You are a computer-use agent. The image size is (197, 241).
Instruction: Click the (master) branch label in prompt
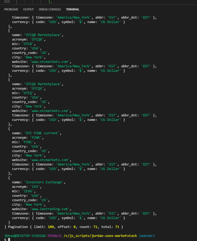[147, 236]
